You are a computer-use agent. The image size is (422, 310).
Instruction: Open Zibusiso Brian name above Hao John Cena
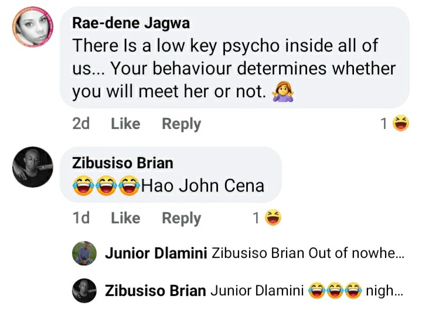tap(122, 163)
